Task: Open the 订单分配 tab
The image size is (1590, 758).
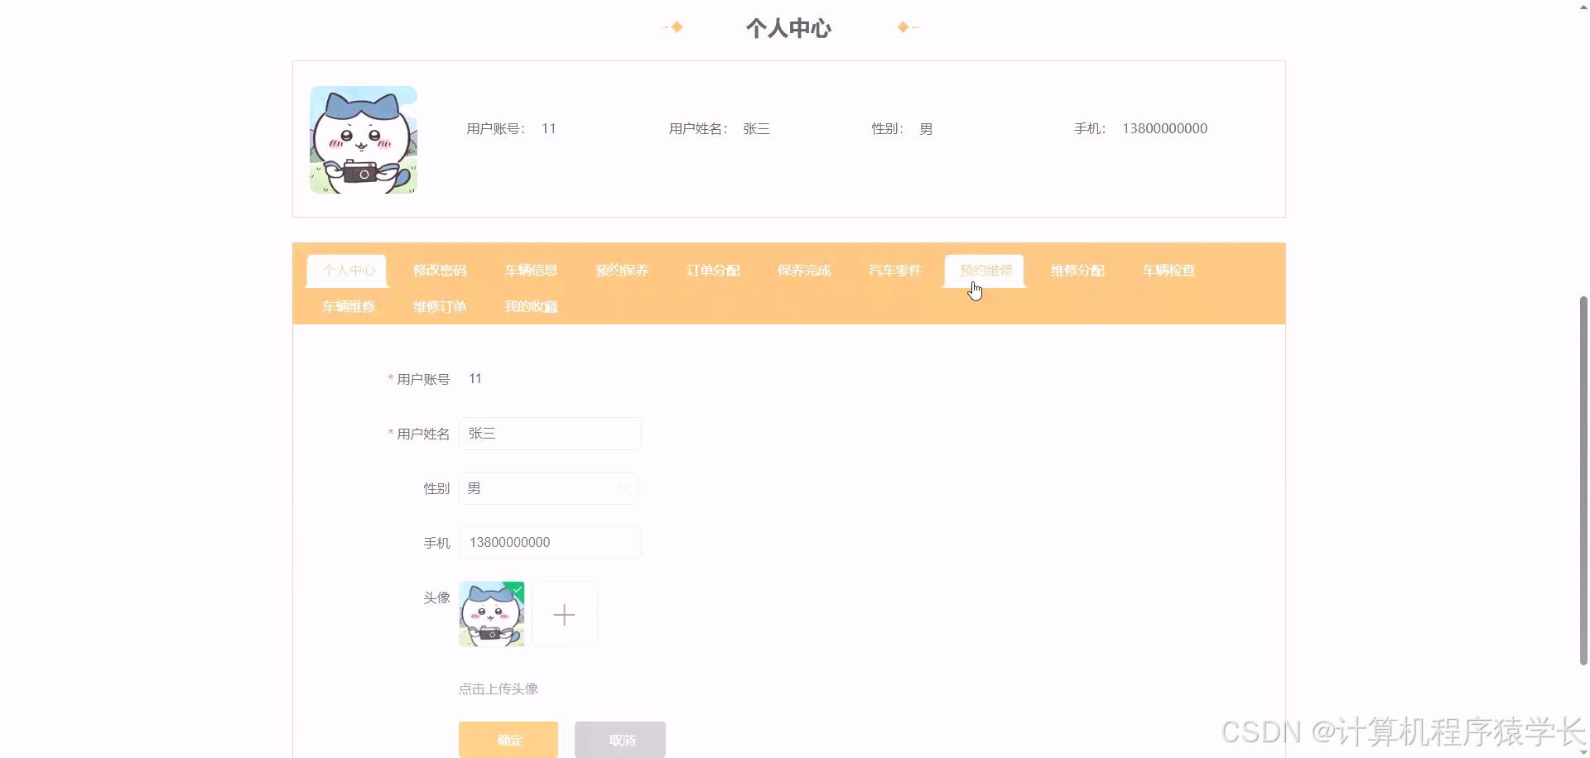Action: 713,270
